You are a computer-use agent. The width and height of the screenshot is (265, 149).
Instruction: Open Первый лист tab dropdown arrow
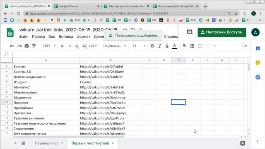coord(62,143)
